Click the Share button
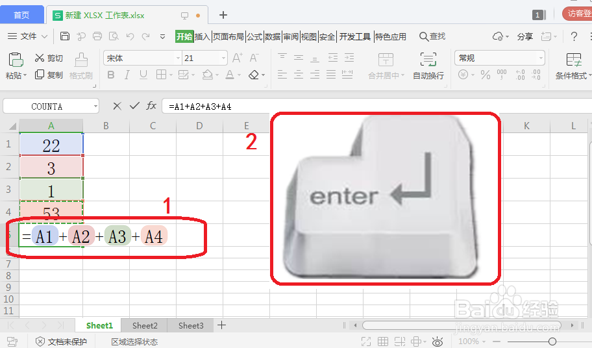 click(x=524, y=36)
